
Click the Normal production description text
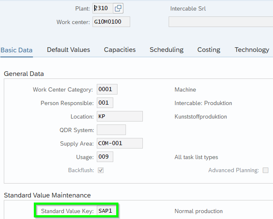pos(198,211)
